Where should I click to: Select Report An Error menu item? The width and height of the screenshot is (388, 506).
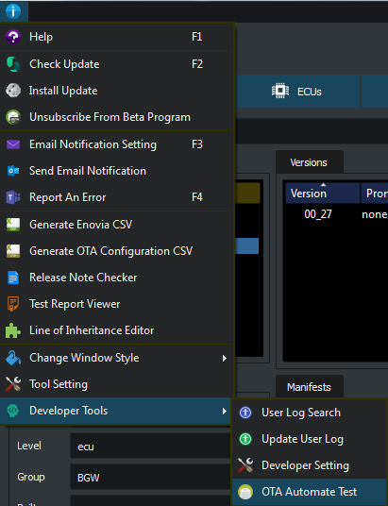tap(116, 197)
